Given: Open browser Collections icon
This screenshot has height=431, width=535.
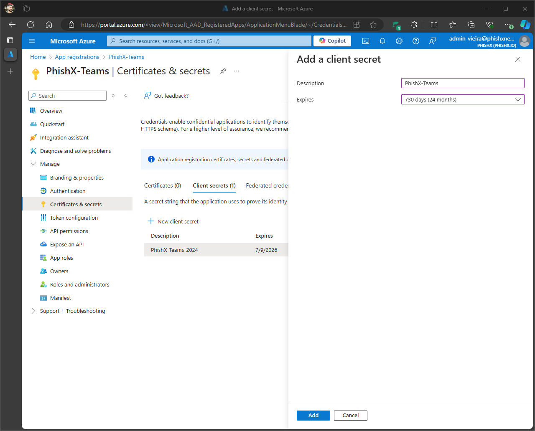Looking at the screenshot, I should click(x=471, y=25).
